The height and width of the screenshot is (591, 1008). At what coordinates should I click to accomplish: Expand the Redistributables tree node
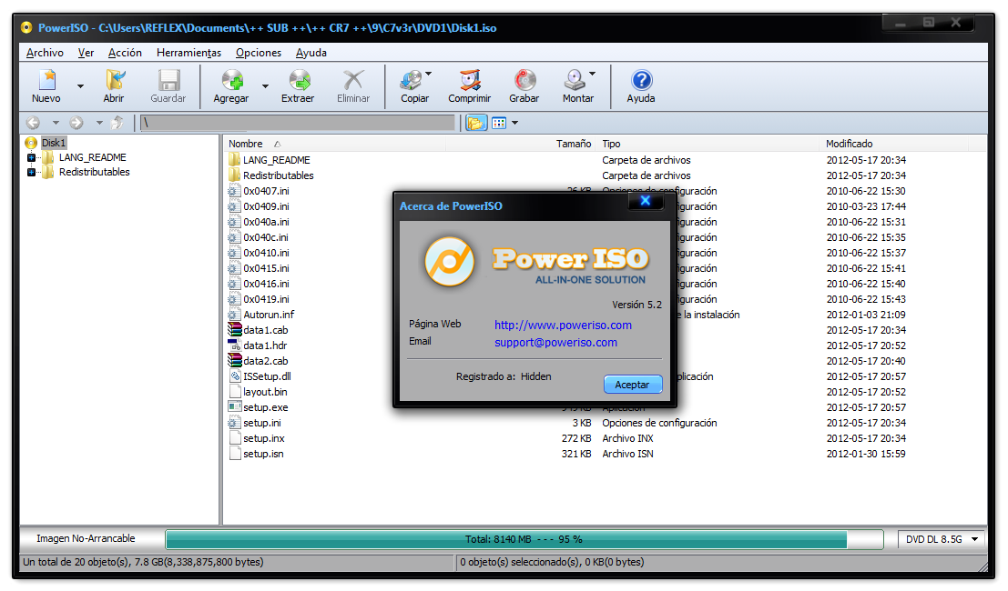pos(31,172)
